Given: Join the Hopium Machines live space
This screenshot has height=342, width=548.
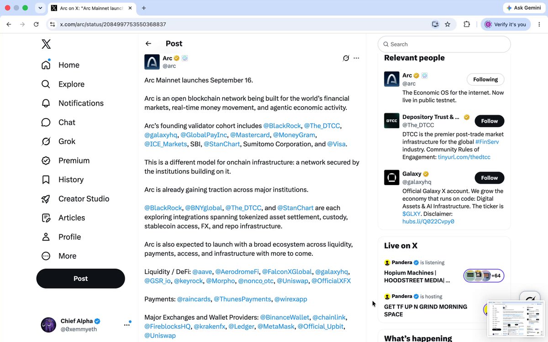Looking at the screenshot, I should pos(484,276).
